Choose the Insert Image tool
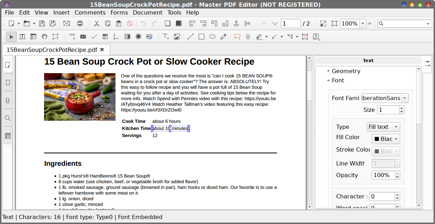Image resolution: width=435 pixels, height=224 pixels. [177, 37]
